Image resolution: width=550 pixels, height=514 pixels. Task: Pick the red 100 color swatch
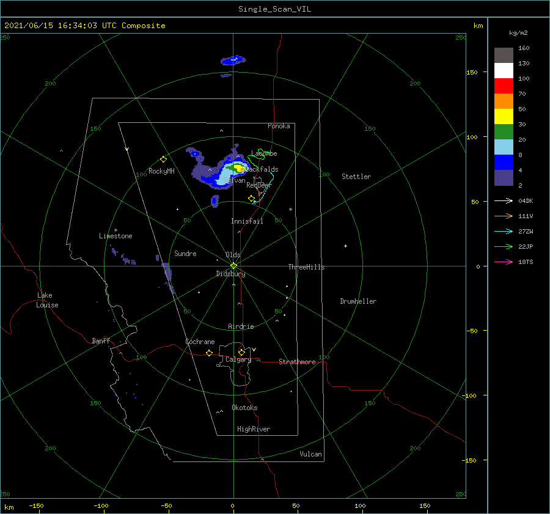click(x=504, y=86)
